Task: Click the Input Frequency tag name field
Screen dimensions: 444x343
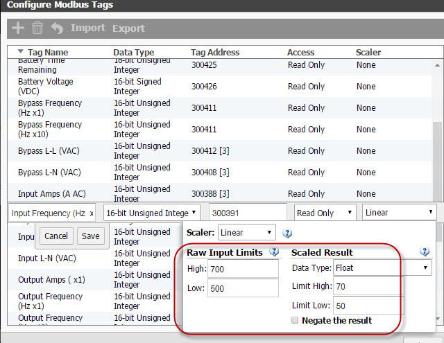Action: [52, 213]
